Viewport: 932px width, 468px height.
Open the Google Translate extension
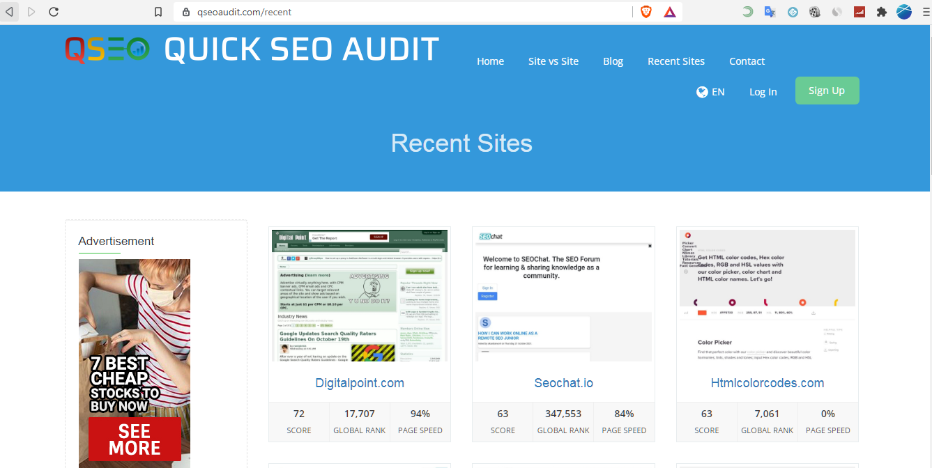pos(770,12)
